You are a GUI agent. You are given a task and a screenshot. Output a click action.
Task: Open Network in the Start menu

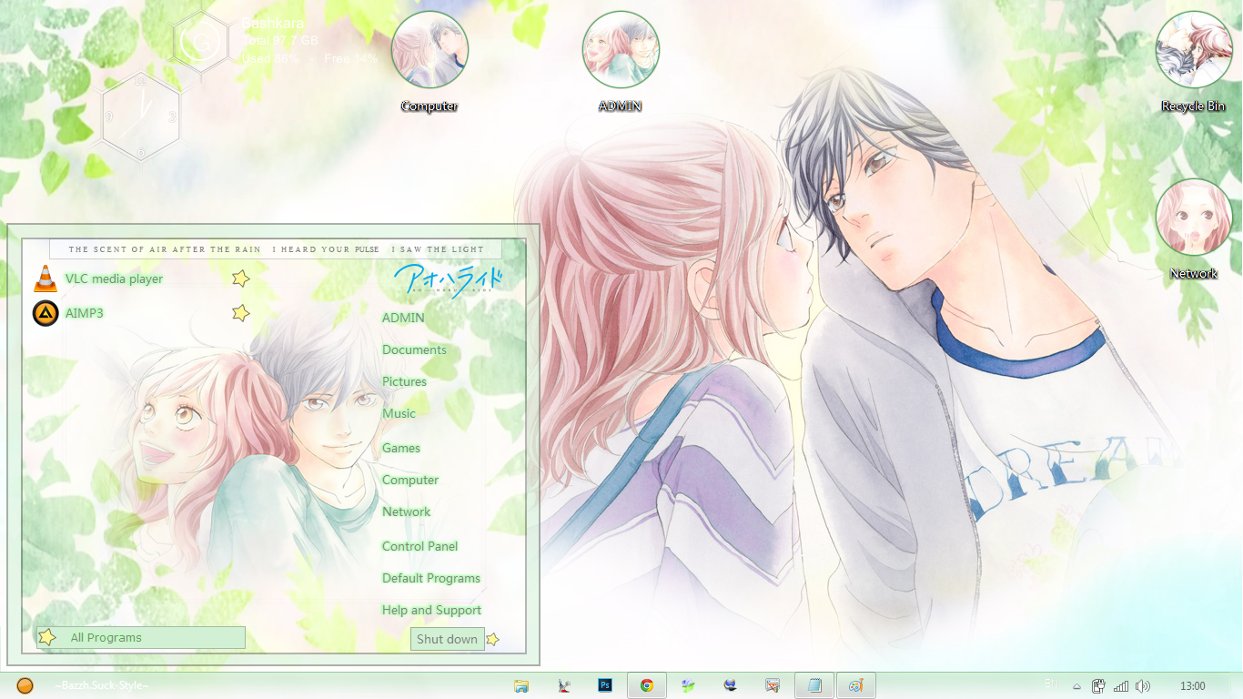click(x=406, y=512)
